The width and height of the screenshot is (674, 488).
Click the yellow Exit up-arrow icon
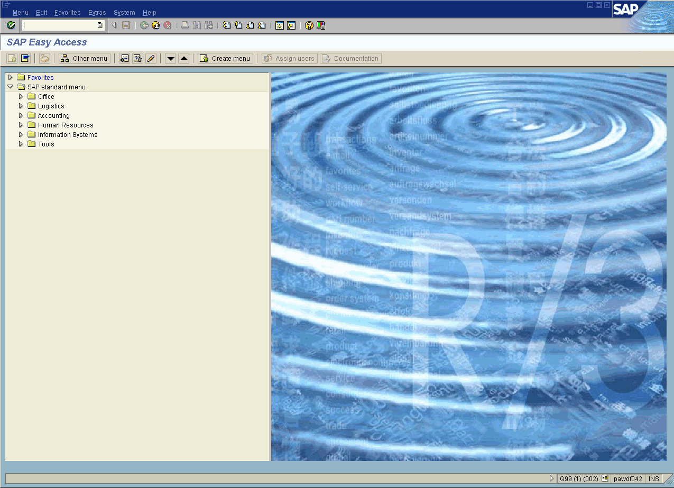point(156,25)
